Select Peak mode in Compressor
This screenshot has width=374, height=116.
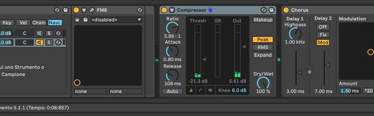pyautogui.click(x=263, y=40)
